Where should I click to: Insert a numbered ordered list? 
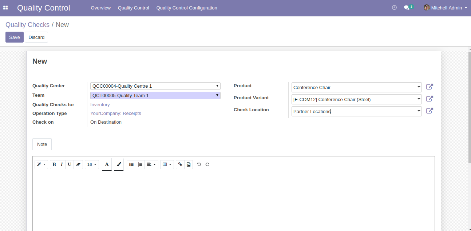tap(140, 164)
